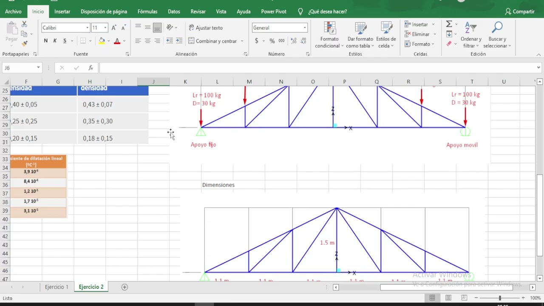Image resolution: width=544 pixels, height=306 pixels.
Task: Expand the Eliminar cells dropdown arrow
Action: point(435,34)
